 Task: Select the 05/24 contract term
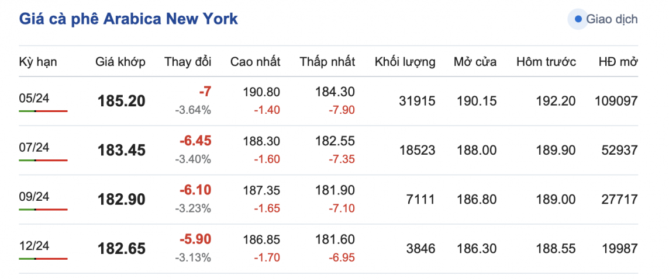(x=34, y=98)
